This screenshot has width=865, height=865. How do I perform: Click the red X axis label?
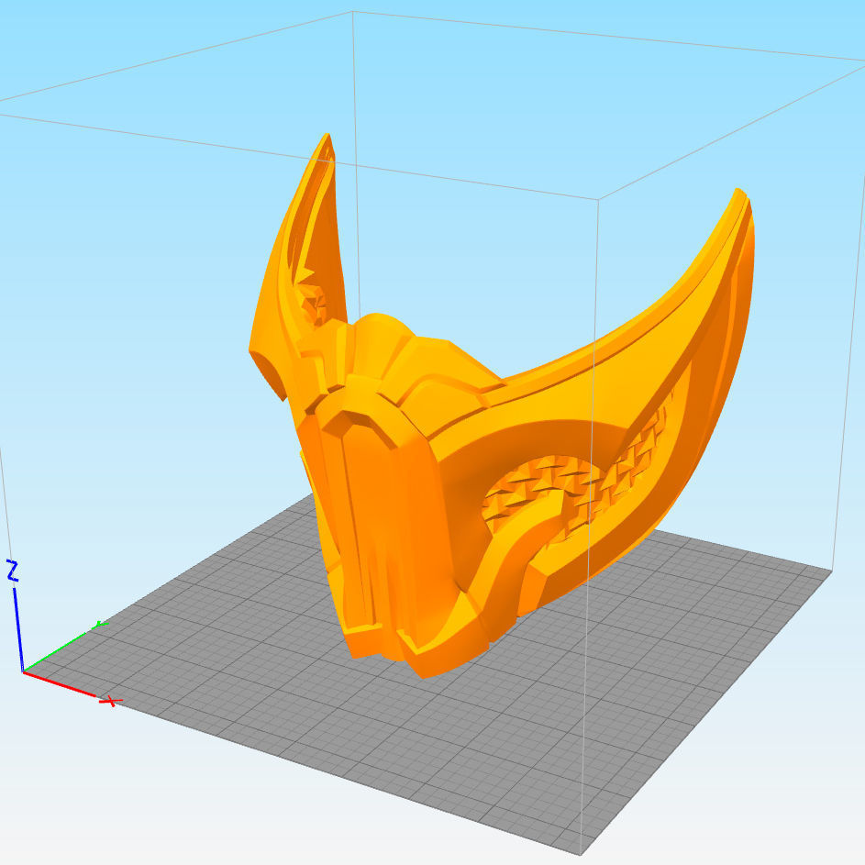(111, 701)
